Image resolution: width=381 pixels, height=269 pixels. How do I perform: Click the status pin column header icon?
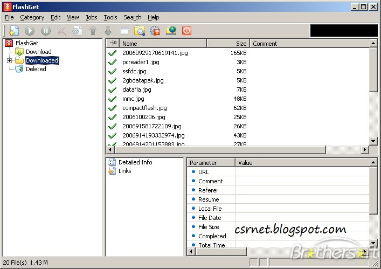tap(113, 43)
